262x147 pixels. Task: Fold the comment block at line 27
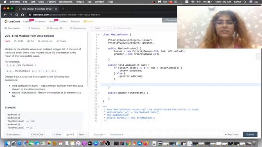pyautogui.click(x=99, y=107)
